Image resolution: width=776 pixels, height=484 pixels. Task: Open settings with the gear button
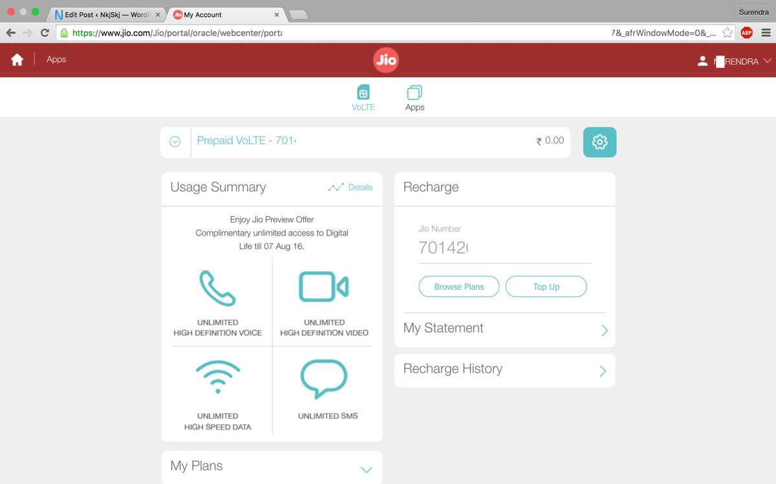click(x=599, y=142)
